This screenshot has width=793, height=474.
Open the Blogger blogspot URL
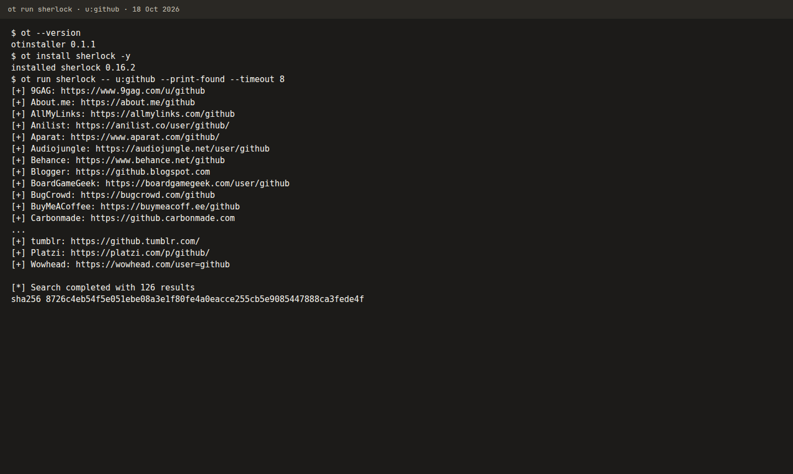click(143, 172)
